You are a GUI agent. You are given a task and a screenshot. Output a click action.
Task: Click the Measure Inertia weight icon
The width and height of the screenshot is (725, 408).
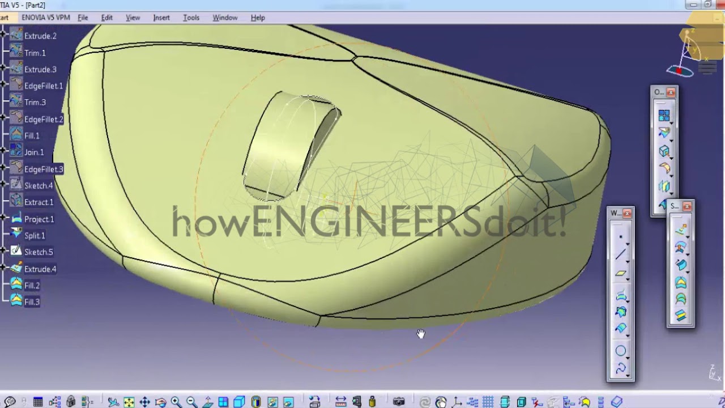coord(372,402)
